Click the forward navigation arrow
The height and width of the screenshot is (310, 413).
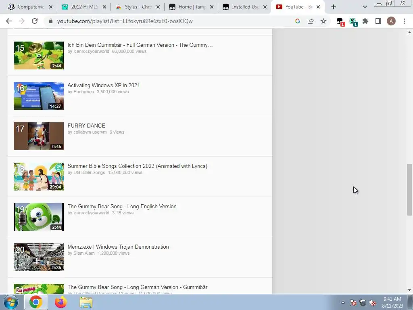[x=22, y=21]
